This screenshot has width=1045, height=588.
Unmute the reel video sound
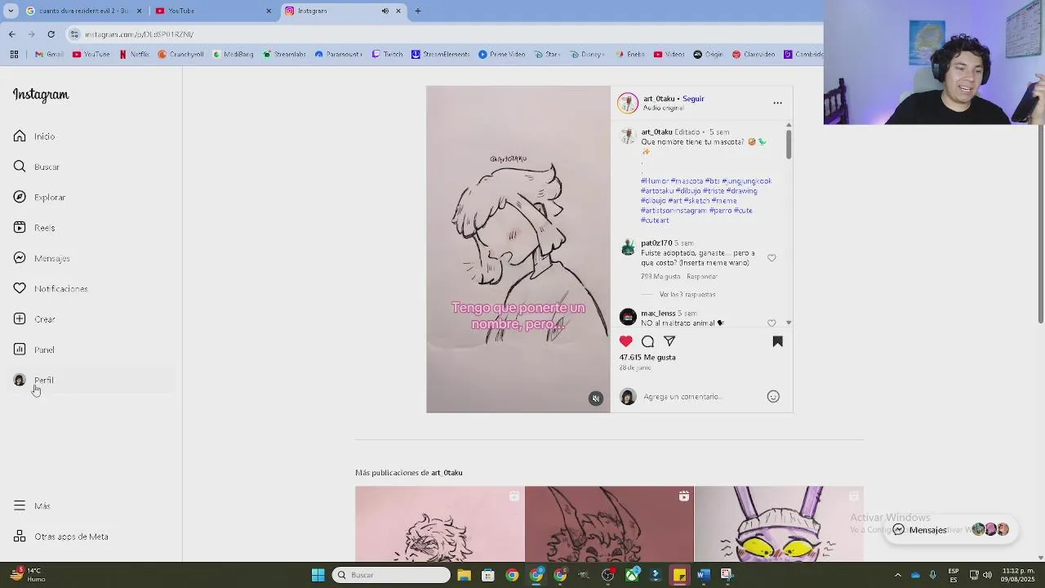596,399
